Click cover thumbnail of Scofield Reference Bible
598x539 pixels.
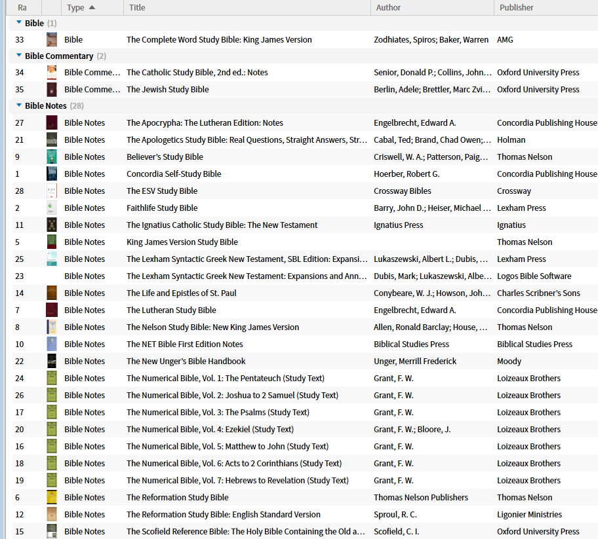tap(52, 531)
